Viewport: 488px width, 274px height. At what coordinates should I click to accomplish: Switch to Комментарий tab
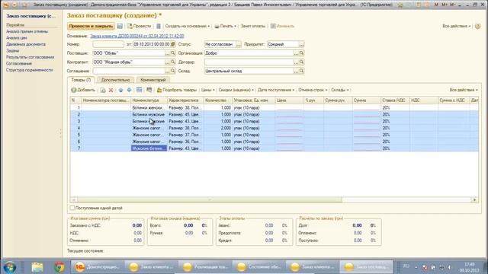[x=152, y=80]
